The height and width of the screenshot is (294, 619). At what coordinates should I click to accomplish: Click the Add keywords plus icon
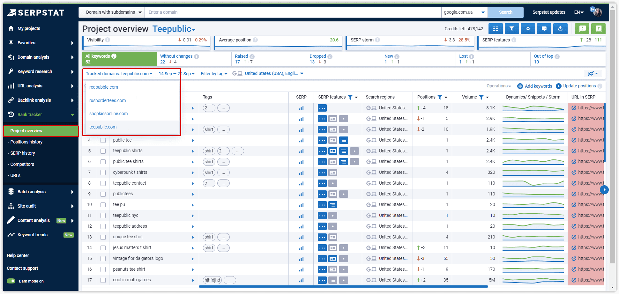click(520, 86)
